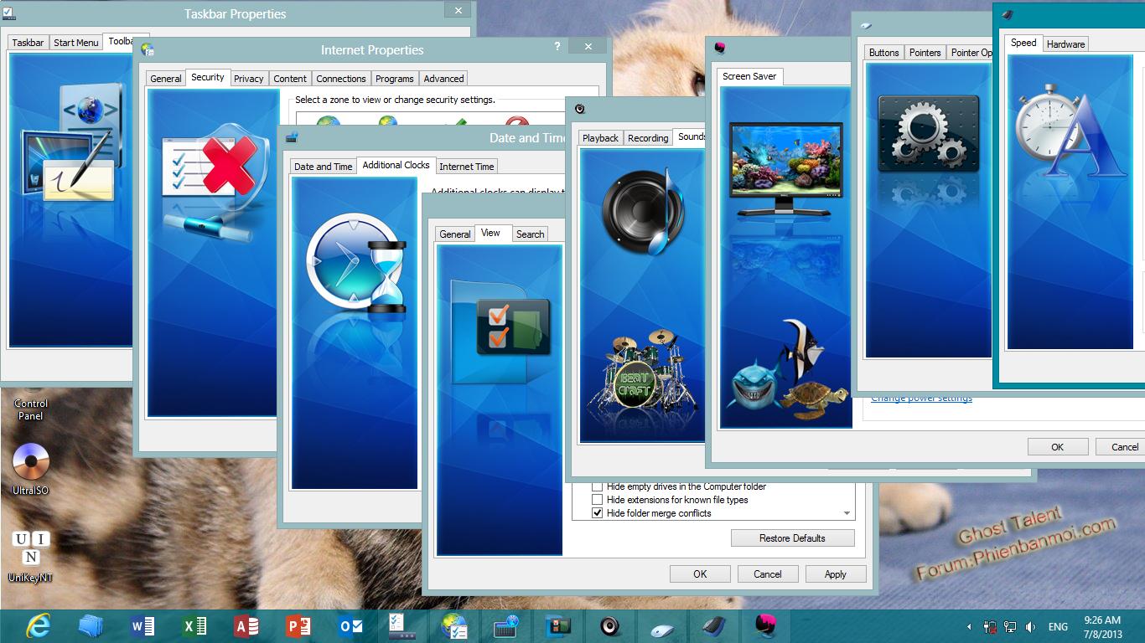Switch to the Additional Clocks tab

(x=396, y=165)
